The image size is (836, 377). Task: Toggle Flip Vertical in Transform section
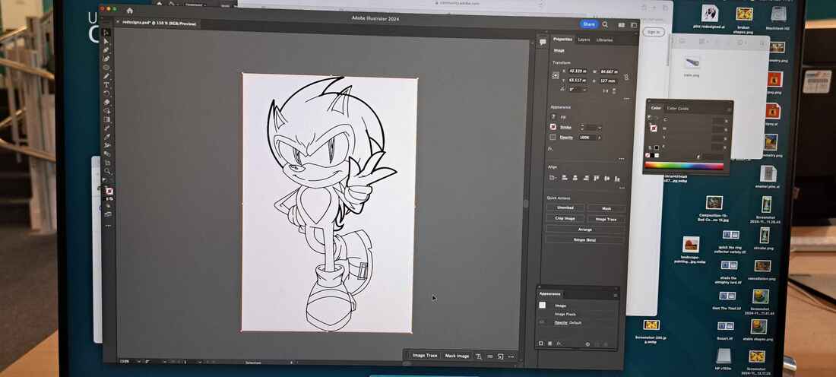(x=614, y=90)
